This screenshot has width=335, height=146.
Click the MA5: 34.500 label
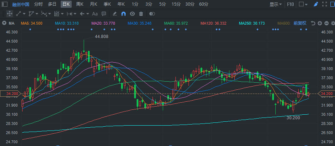tap(31, 23)
